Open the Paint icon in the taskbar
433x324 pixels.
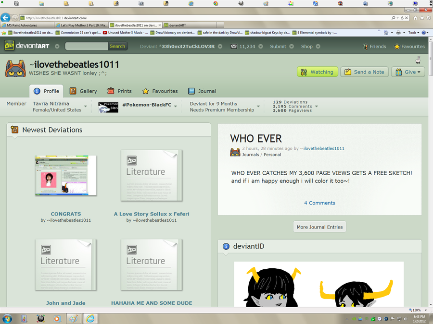(73, 319)
